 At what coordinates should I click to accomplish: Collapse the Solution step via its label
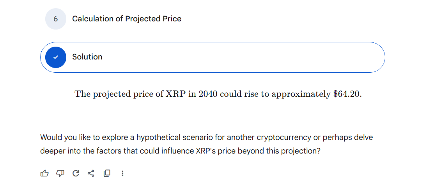coord(87,57)
